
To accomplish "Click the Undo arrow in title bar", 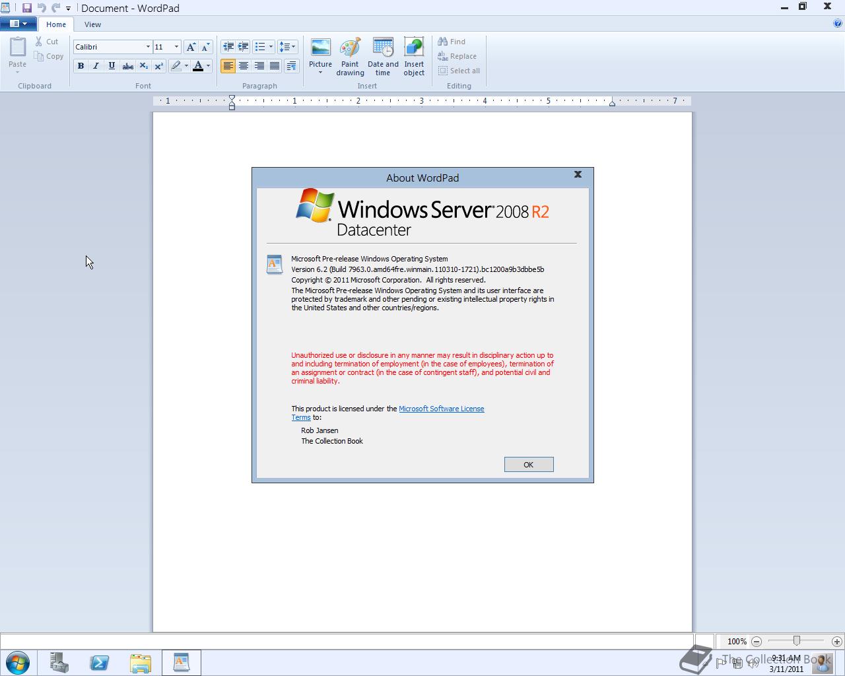I will 42,8.
